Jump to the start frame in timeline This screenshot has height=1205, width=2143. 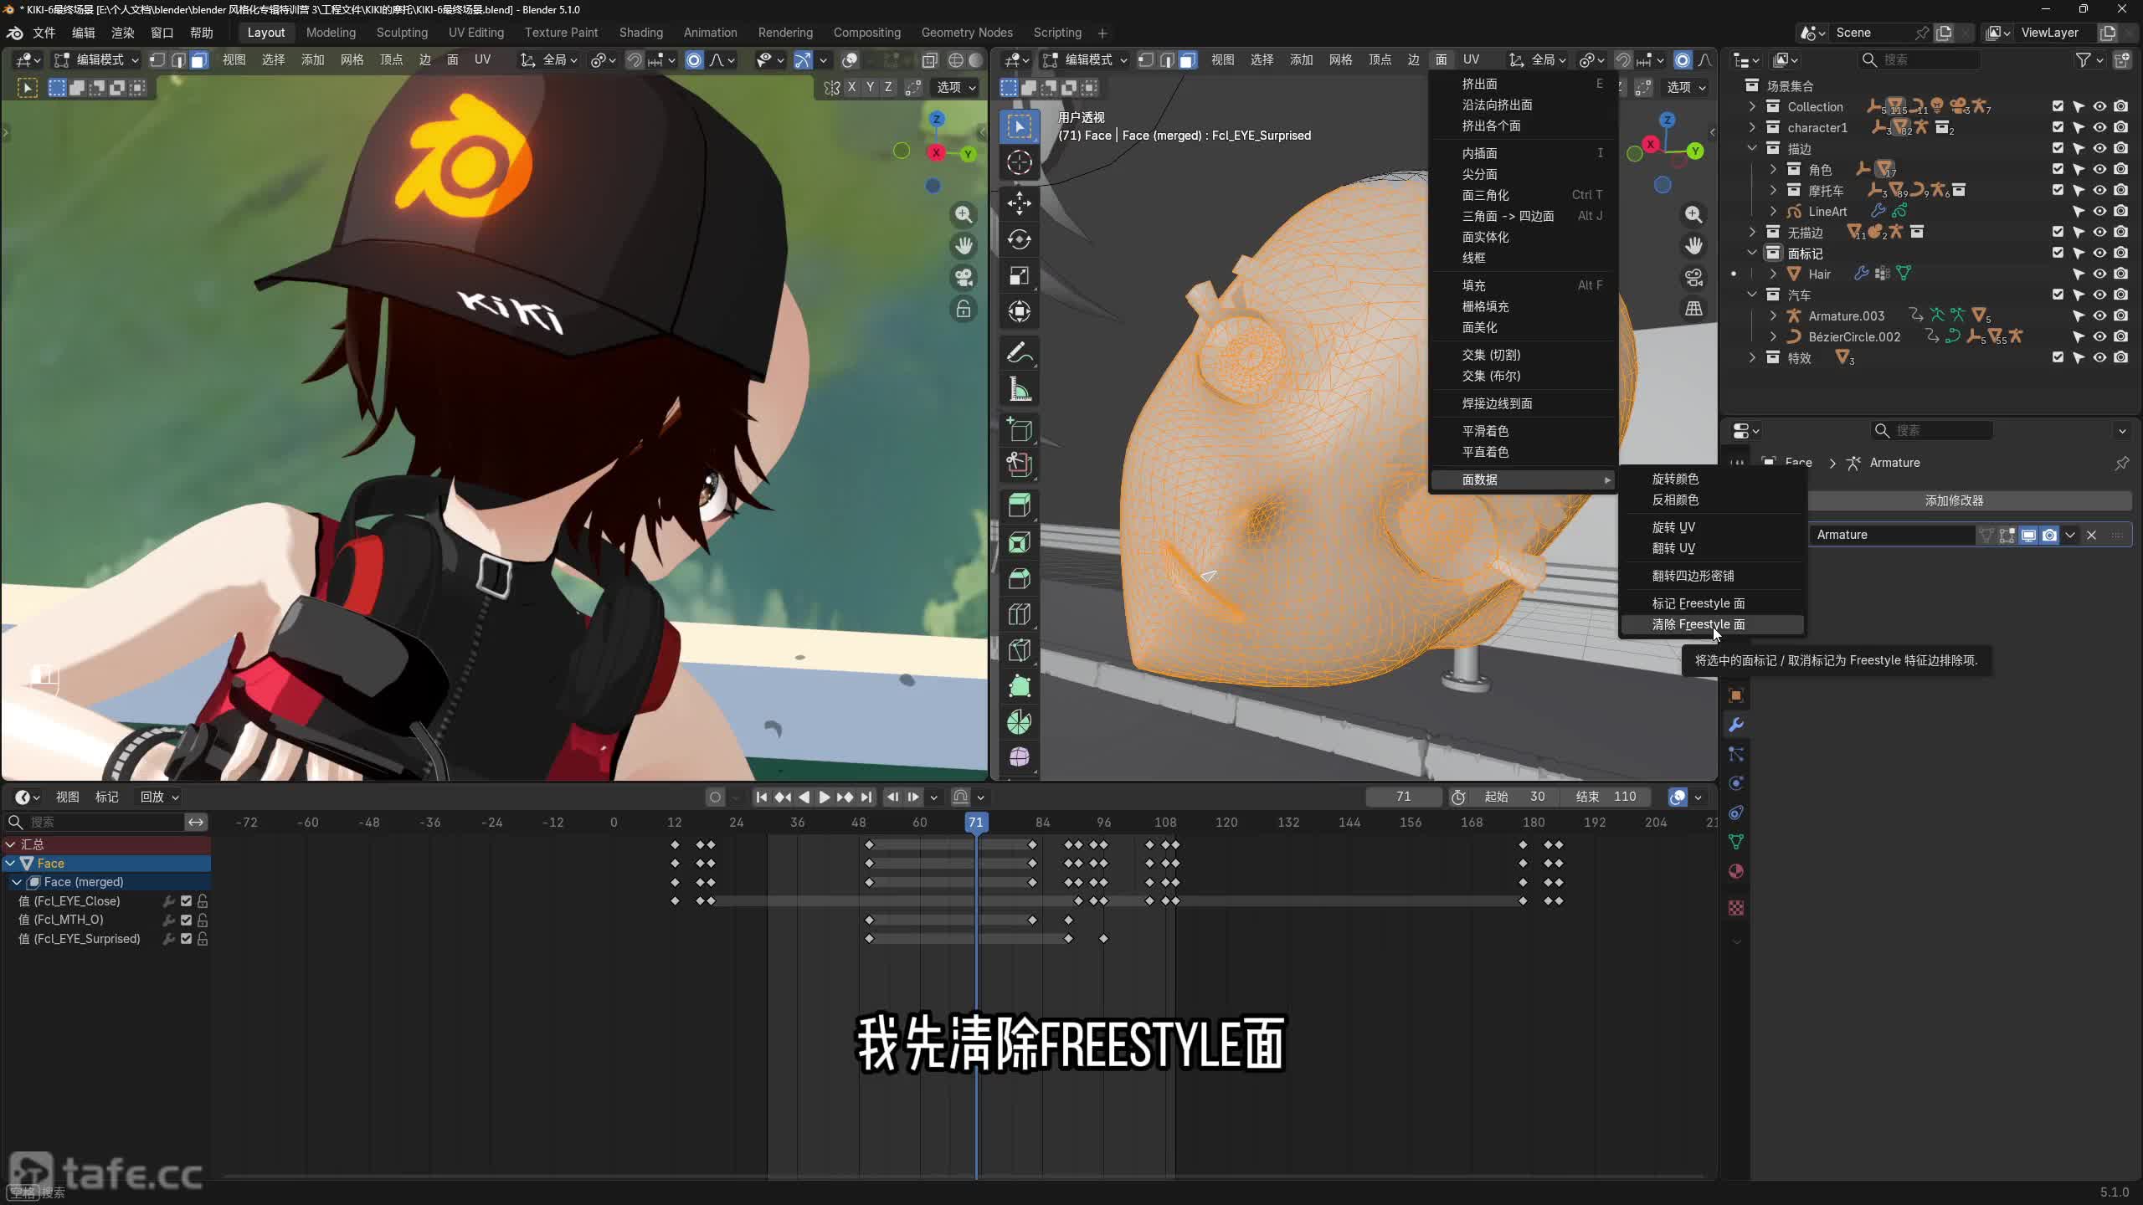[761, 797]
